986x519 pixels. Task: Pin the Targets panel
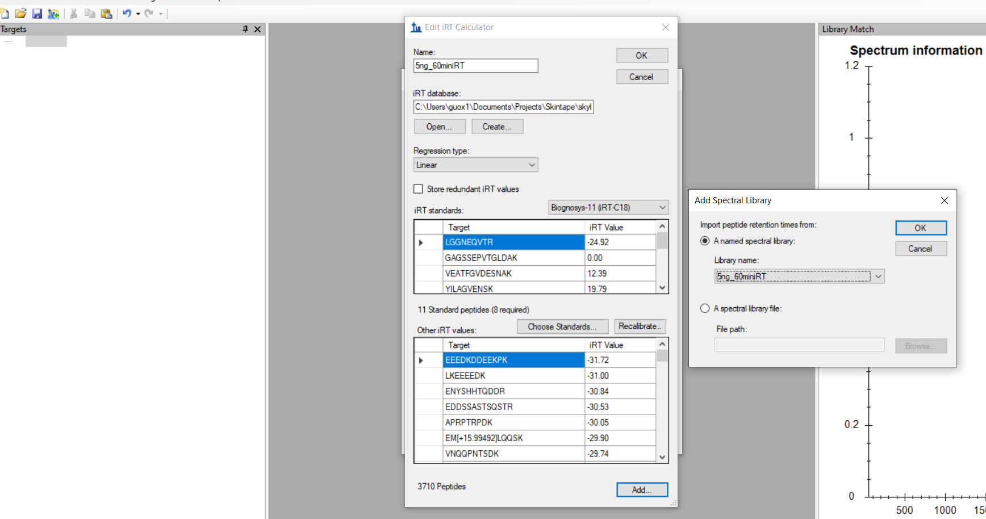click(245, 29)
